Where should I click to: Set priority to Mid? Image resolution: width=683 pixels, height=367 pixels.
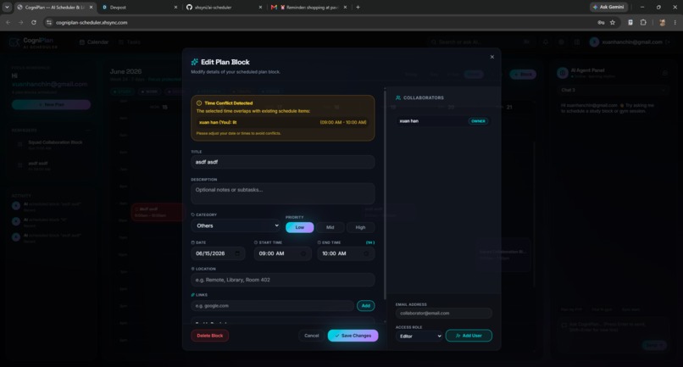[330, 227]
